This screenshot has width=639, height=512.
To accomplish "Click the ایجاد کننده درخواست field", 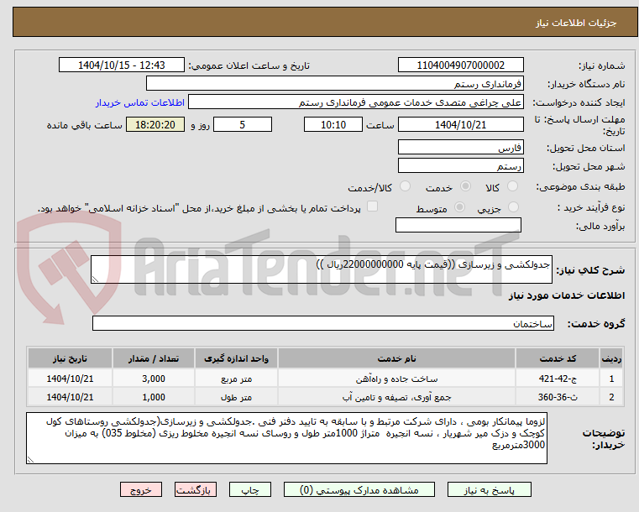I will (x=356, y=102).
